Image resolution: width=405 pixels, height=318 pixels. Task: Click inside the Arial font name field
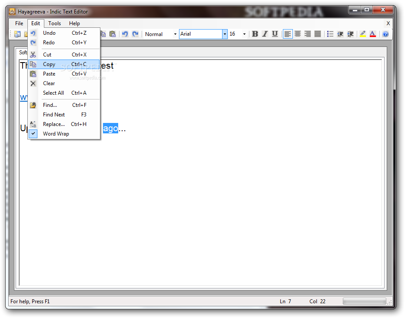point(201,34)
